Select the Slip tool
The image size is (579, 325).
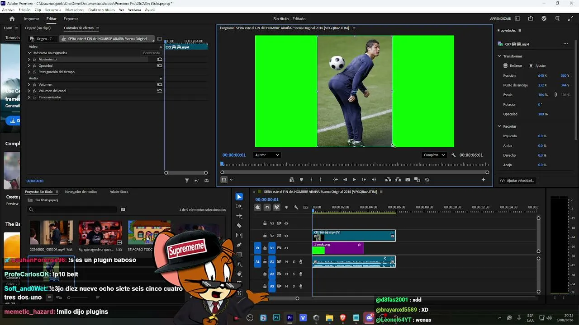click(239, 235)
